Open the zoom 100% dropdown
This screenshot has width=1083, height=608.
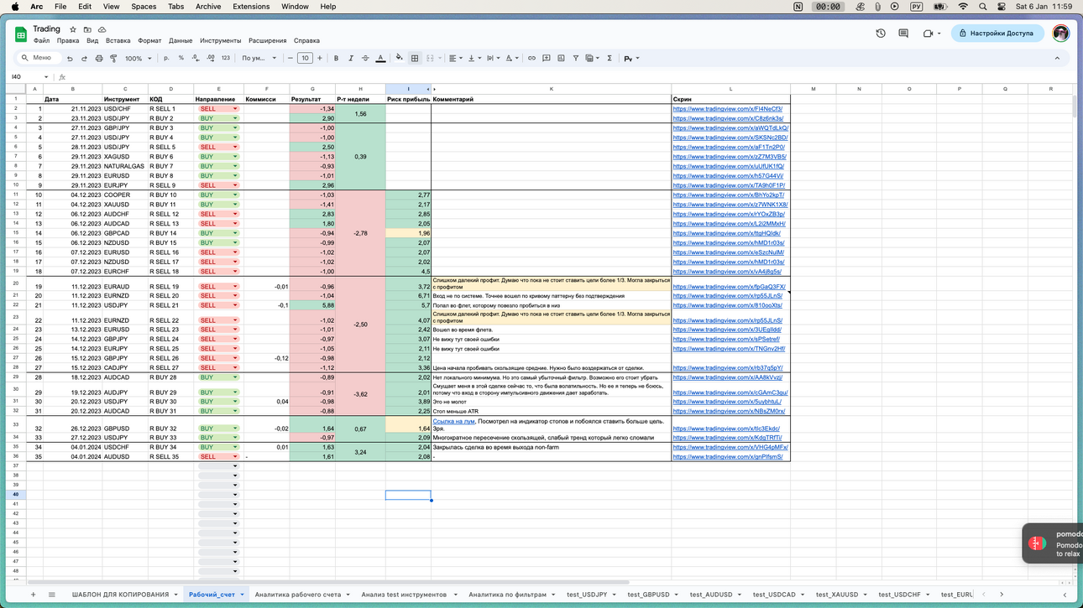139,59
